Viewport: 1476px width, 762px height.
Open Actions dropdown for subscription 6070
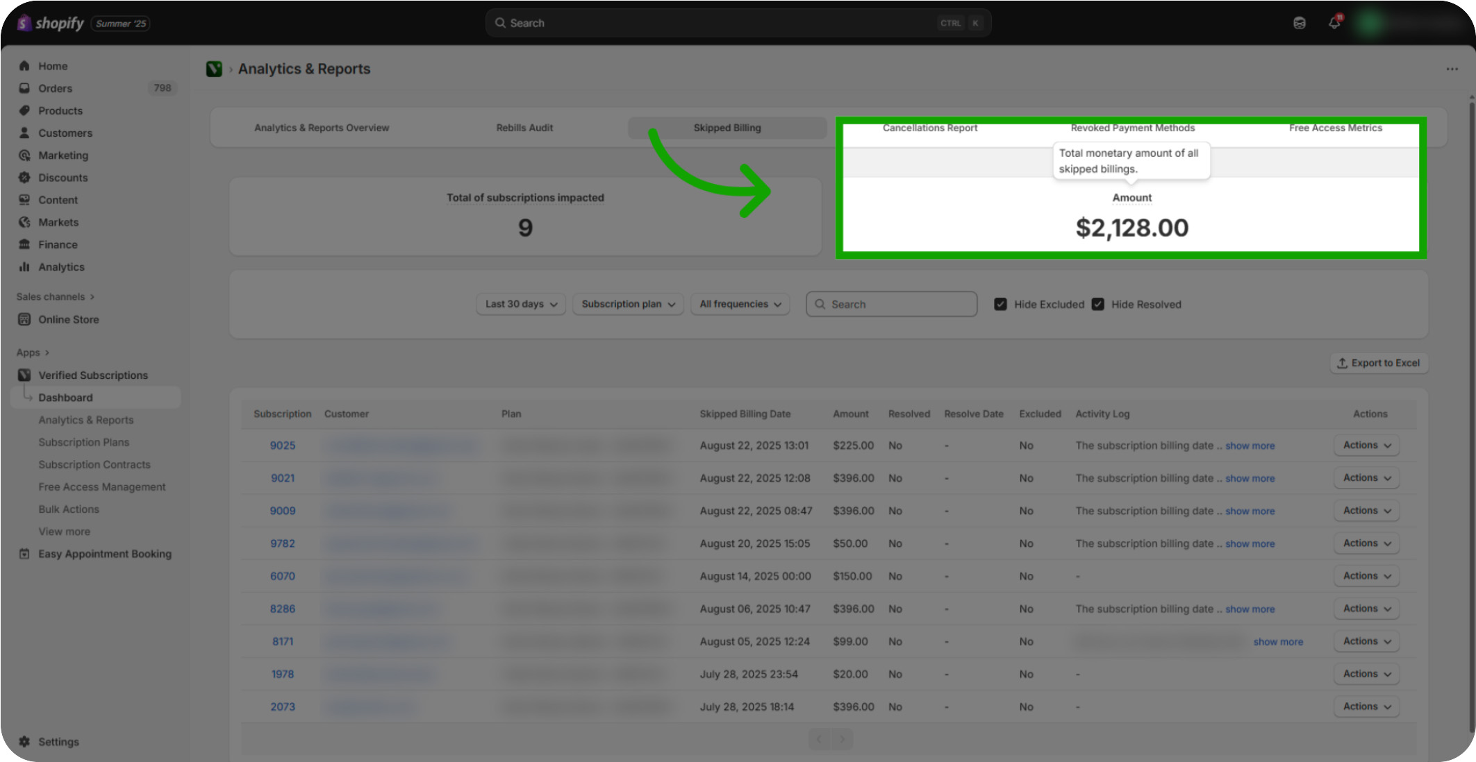click(1366, 575)
